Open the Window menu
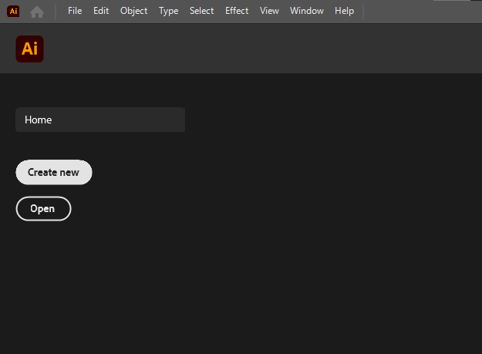The height and width of the screenshot is (354, 482). [307, 11]
